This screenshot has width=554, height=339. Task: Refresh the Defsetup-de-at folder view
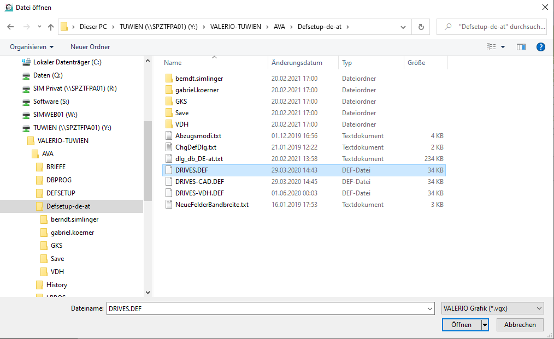421,27
